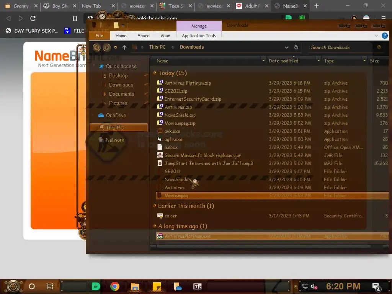Sort by the Size column header
This screenshot has width=392, height=294.
tap(374, 61)
